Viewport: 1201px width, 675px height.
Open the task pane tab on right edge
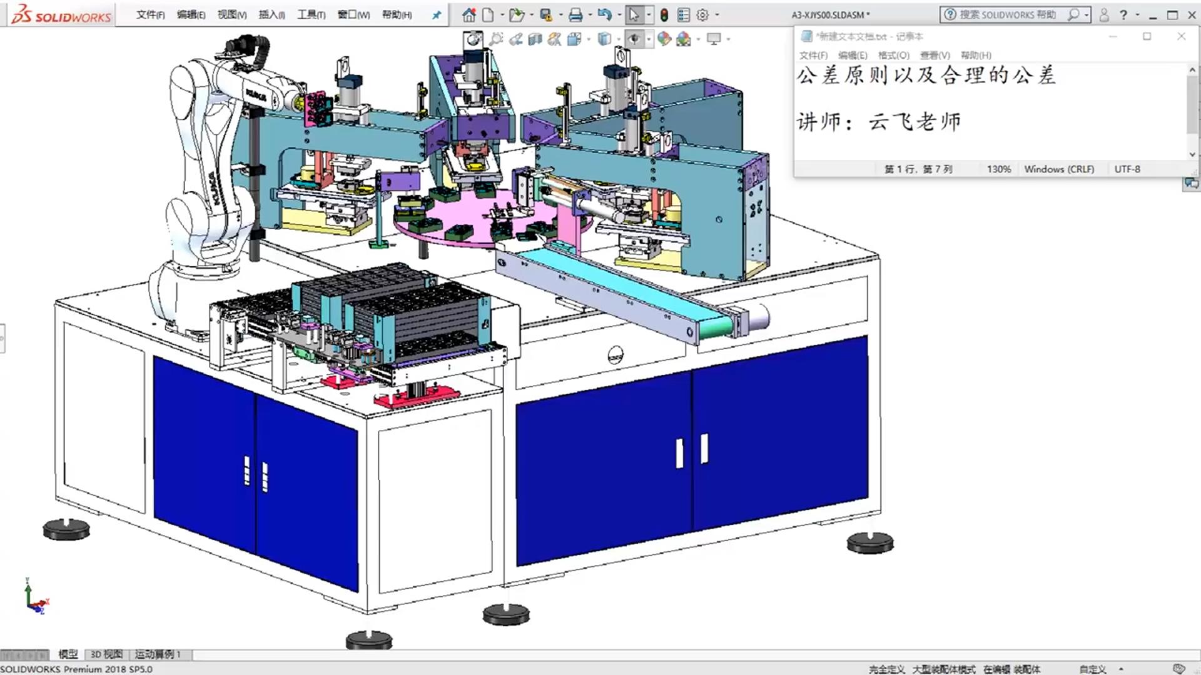coord(1191,184)
